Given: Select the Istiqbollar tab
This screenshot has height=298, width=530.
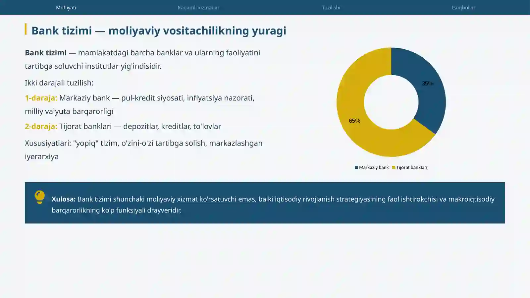Looking at the screenshot, I should 463,7.
